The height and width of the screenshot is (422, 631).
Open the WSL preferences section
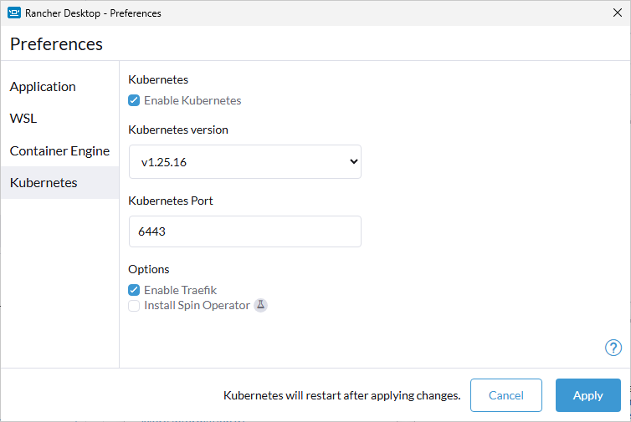tap(23, 119)
